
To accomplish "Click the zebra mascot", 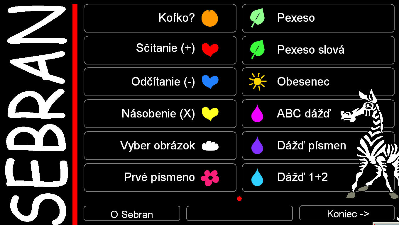I will click(370, 144).
